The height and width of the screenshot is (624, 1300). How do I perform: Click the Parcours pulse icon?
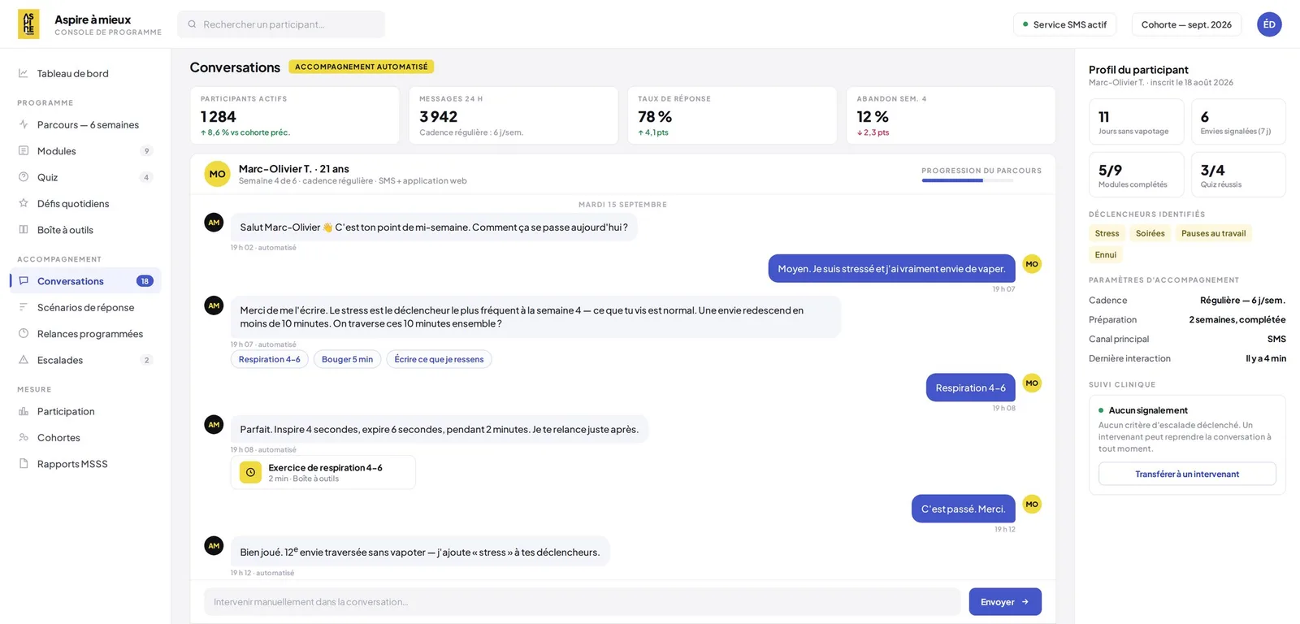(24, 124)
